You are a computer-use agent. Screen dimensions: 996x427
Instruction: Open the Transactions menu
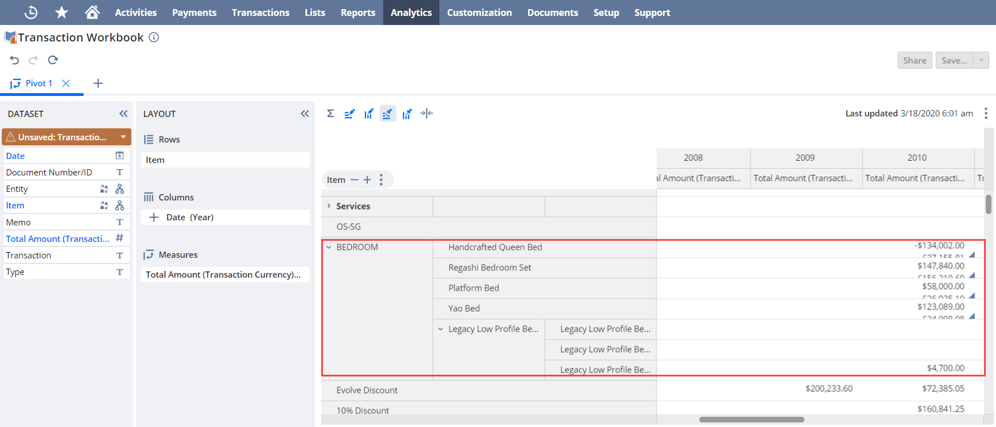click(260, 12)
